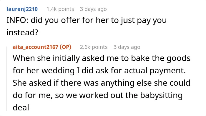
Task: Collapse the OP reply using the thread line
Action: tap(7, 78)
